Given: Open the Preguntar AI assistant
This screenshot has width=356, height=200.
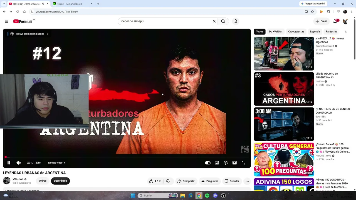Looking at the screenshot, I should [x=209, y=181].
